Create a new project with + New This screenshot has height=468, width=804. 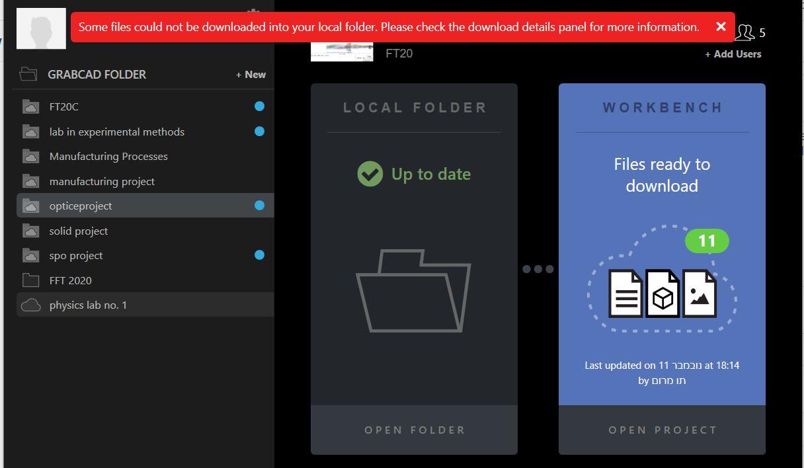[x=251, y=75]
